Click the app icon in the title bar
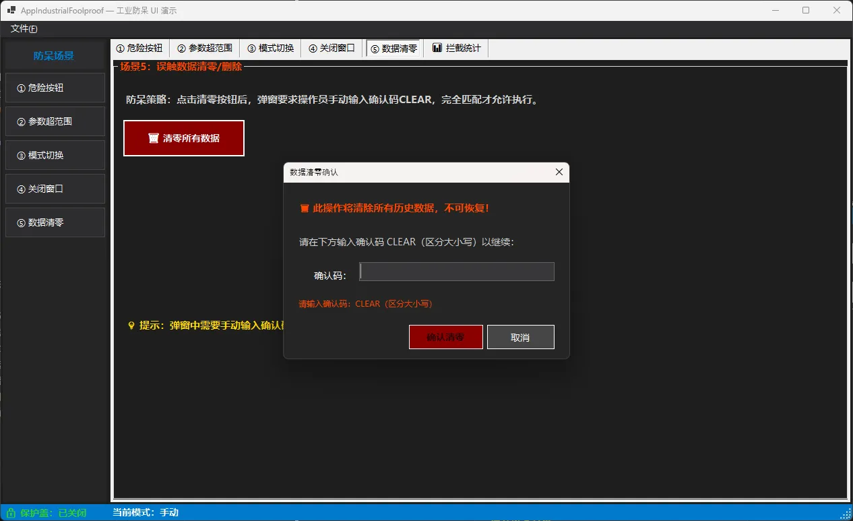 [x=11, y=11]
